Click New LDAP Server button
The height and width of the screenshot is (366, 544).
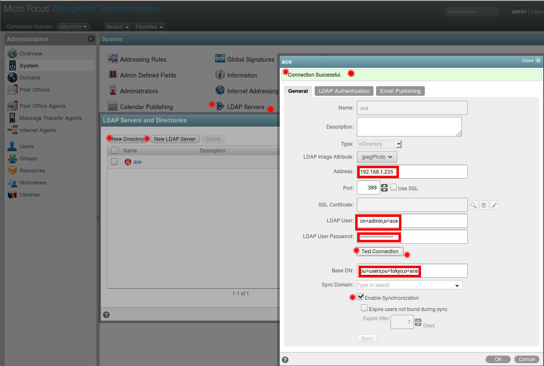(x=175, y=139)
